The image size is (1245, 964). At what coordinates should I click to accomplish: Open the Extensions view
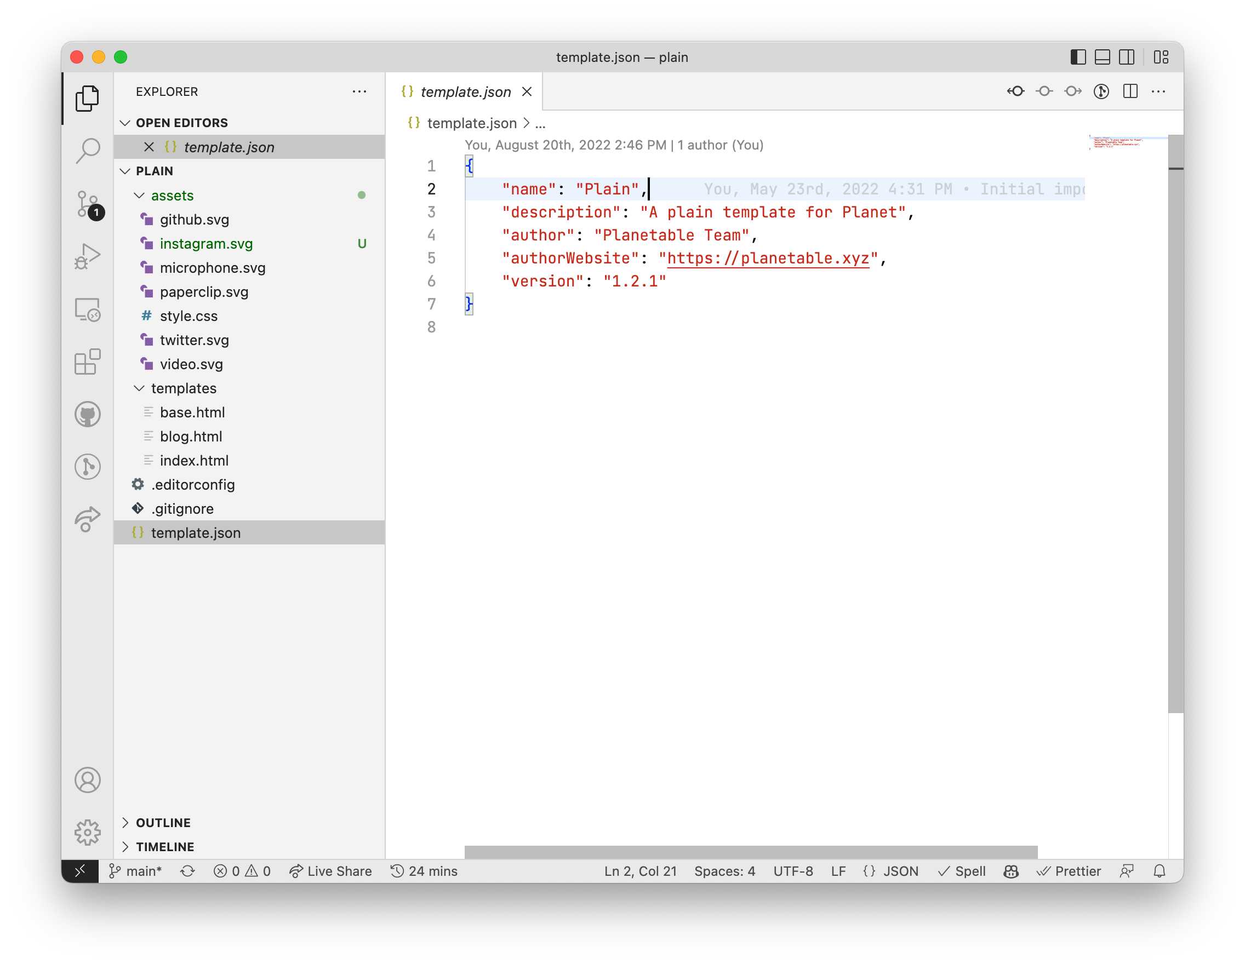click(88, 362)
